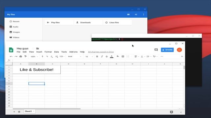
Task: Open the Downloads folder in Files
Action: coord(88,23)
